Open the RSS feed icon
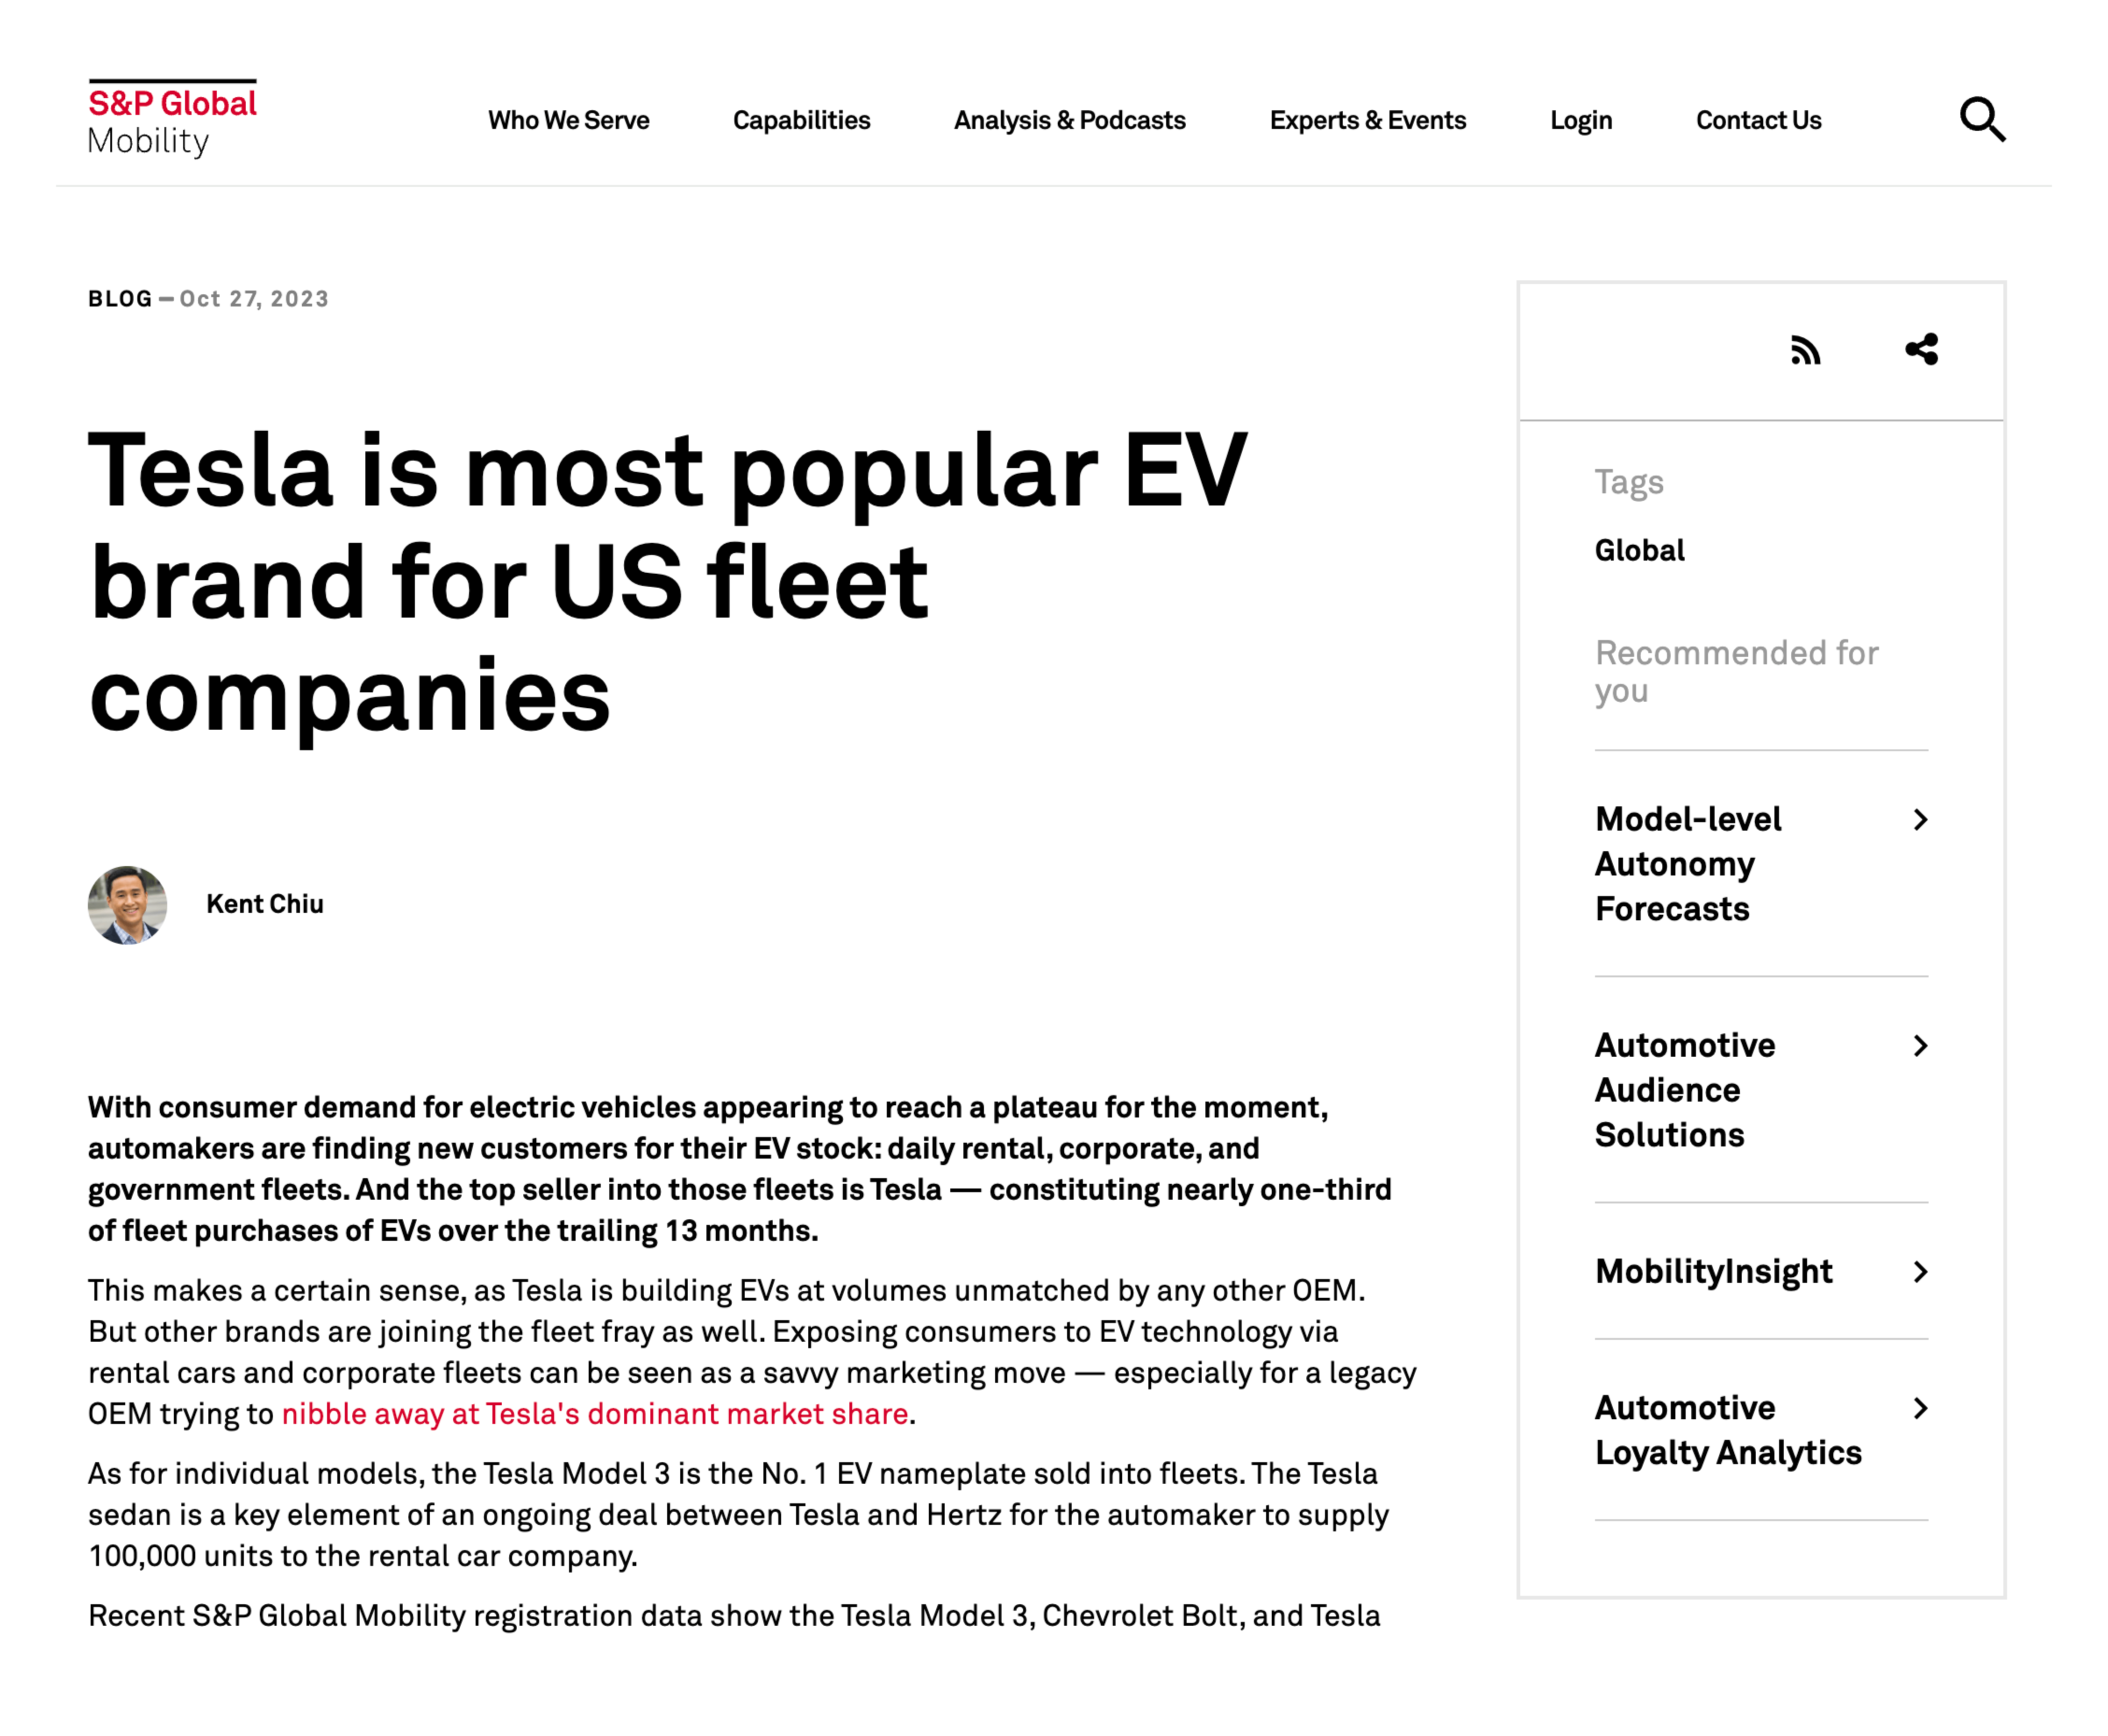The width and height of the screenshot is (2108, 1736). click(x=1804, y=350)
